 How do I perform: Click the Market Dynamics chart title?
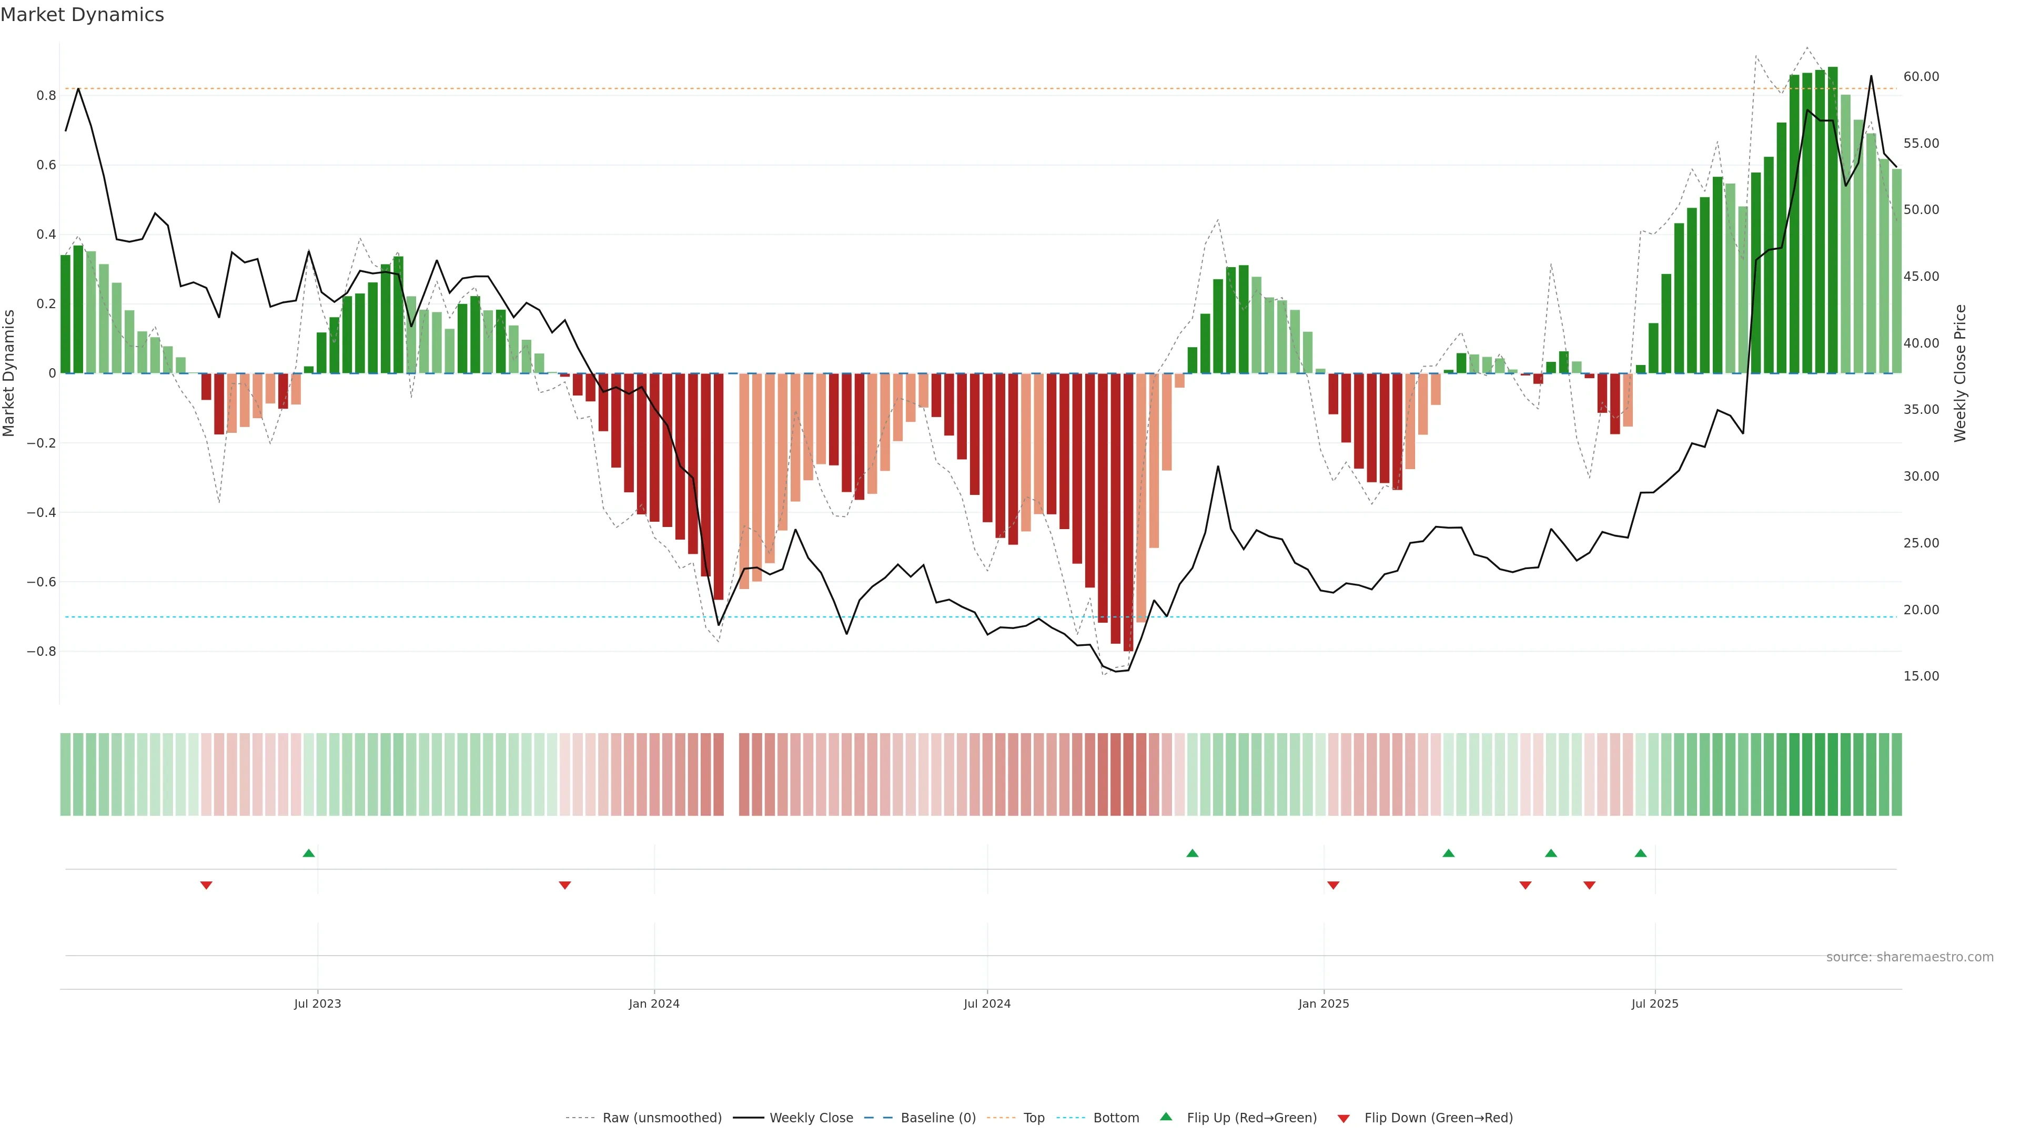[x=83, y=15]
